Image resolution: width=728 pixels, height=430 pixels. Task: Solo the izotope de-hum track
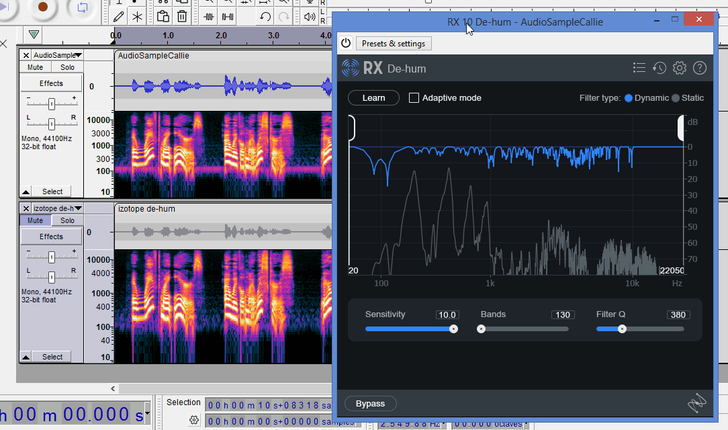coord(67,220)
